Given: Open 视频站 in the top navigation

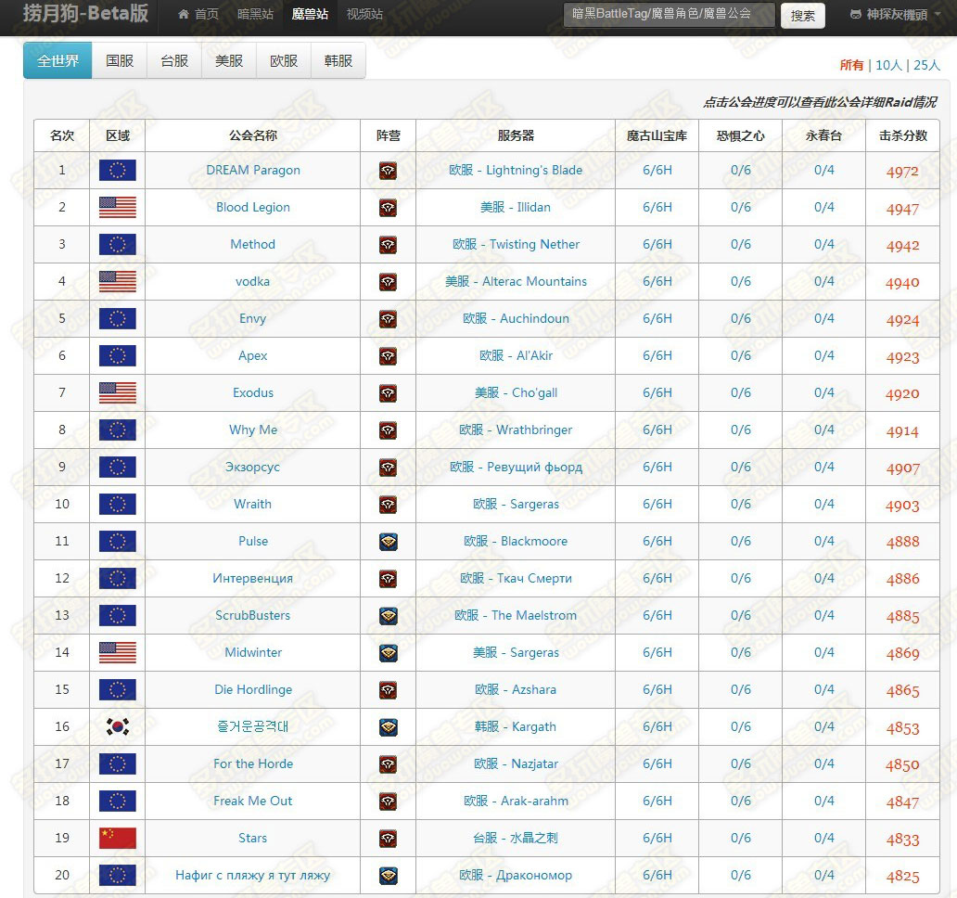Looking at the screenshot, I should [x=364, y=14].
